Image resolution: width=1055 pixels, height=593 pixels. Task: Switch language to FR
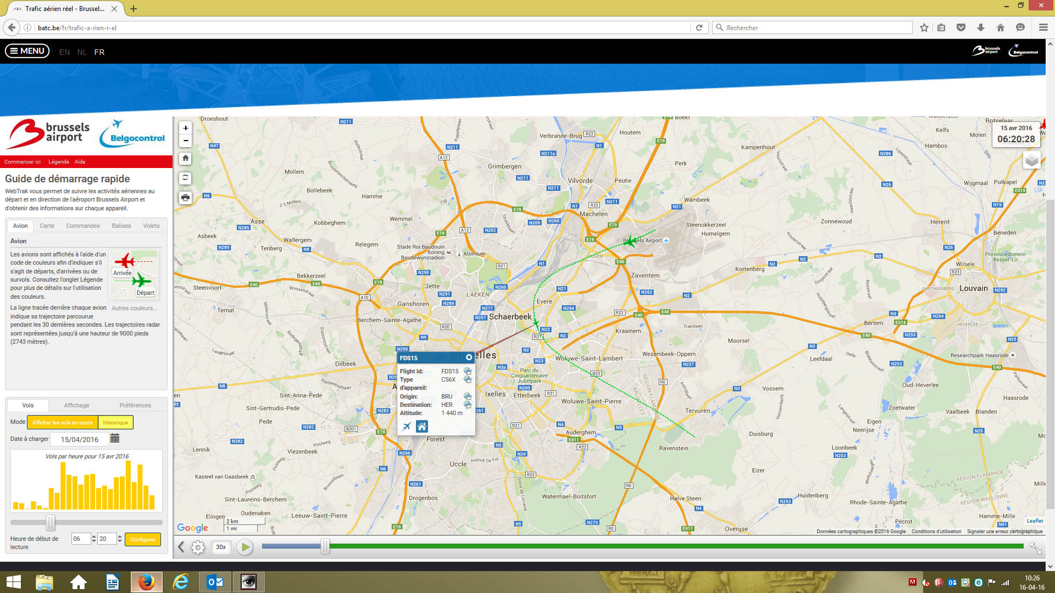[x=99, y=52]
